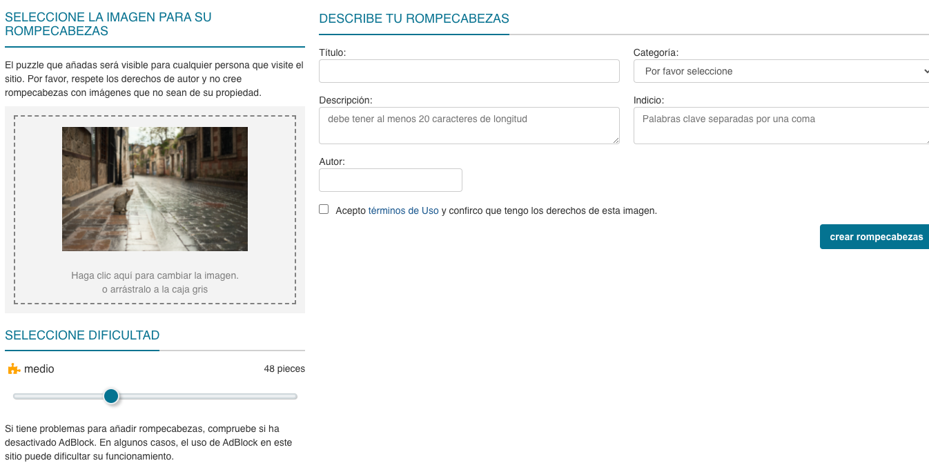929x463 pixels.
Task: Click the difficulty slider handle
Action: point(111,396)
